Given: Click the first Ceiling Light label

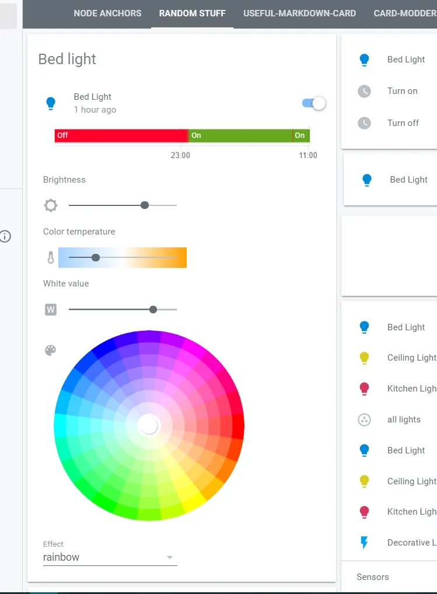Looking at the screenshot, I should click(412, 358).
